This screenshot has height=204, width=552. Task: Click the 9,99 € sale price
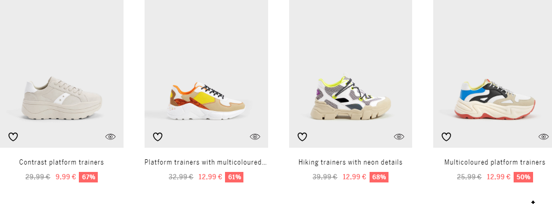tap(66, 177)
